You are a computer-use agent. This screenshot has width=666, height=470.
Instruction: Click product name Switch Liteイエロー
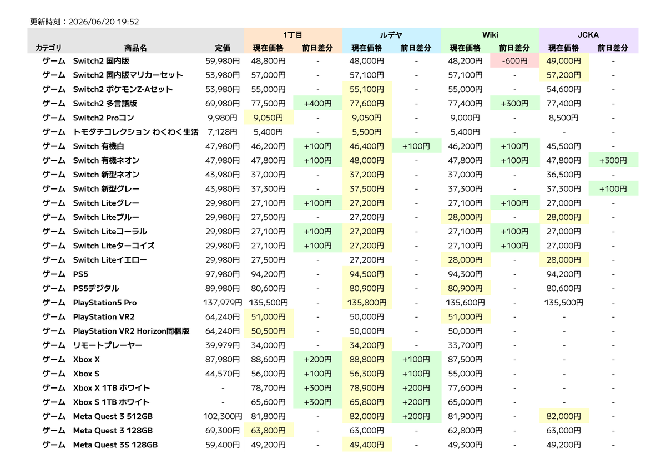(x=110, y=260)
